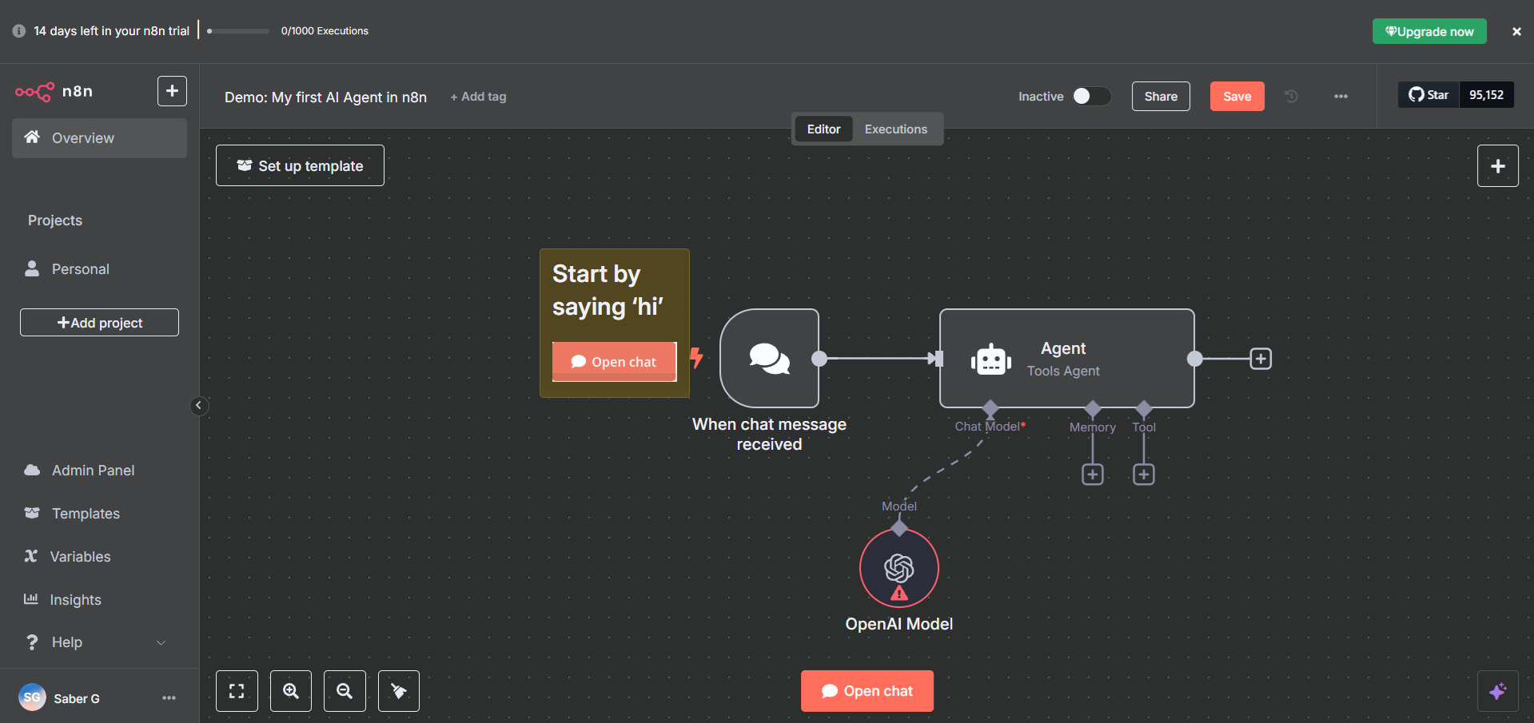Screen dimensions: 1534x723
Task: Click the tidy up workflow icon
Action: 399,691
